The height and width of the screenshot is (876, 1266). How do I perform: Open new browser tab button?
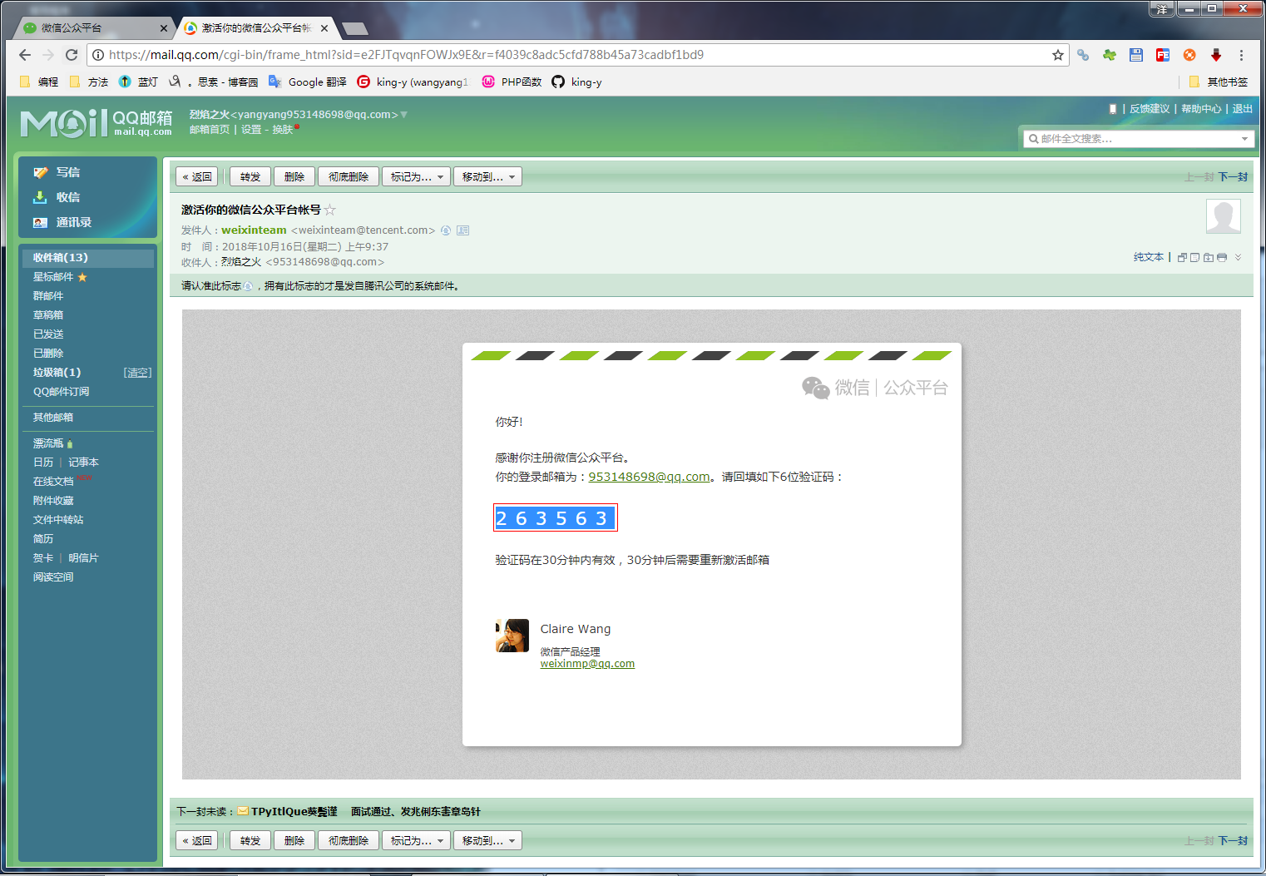pyautogui.click(x=355, y=28)
